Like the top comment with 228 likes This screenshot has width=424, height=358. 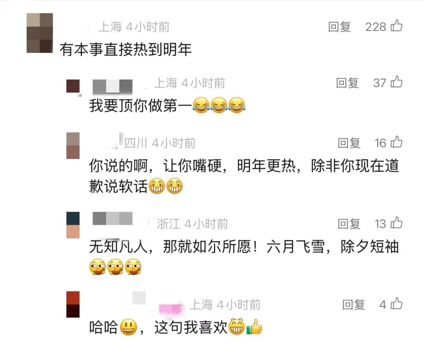tap(397, 26)
